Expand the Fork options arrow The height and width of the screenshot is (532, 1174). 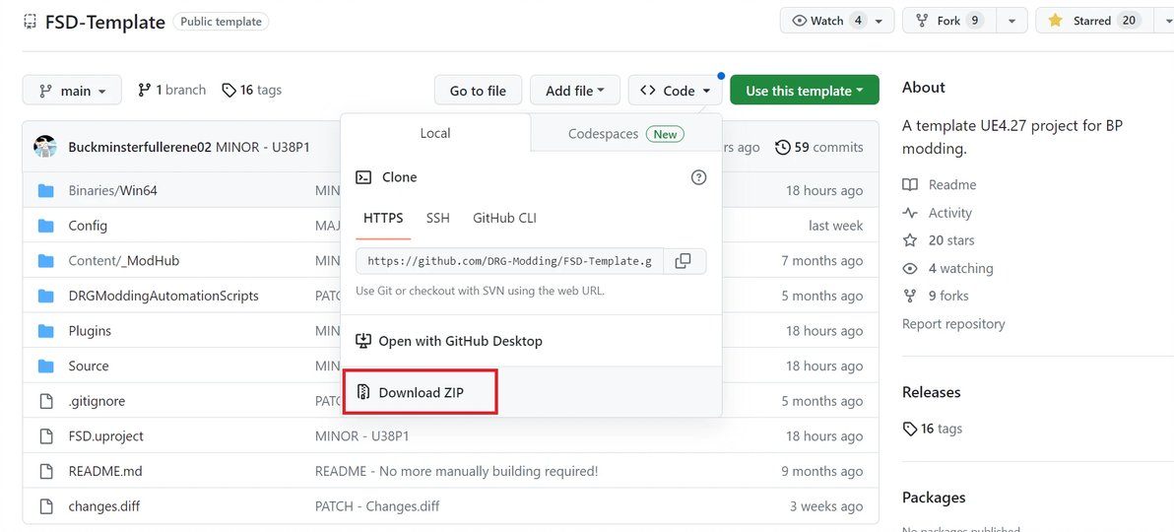tap(1011, 21)
